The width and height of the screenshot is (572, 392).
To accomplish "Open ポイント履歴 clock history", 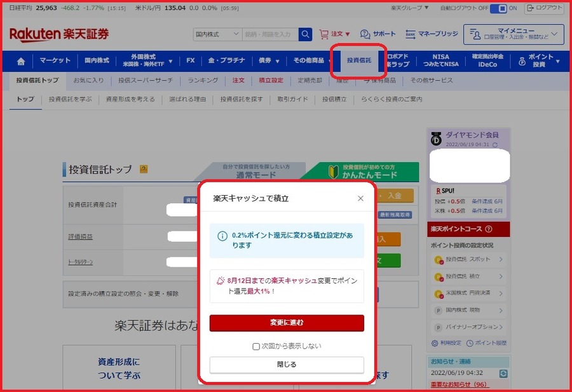I will [487, 343].
